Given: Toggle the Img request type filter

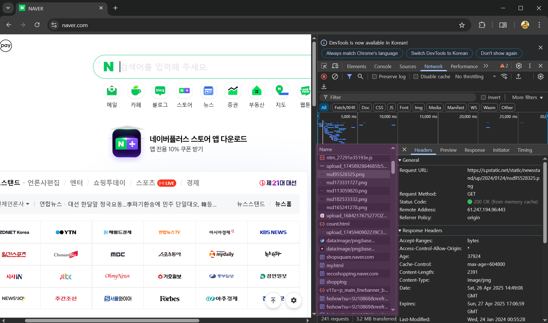Looking at the screenshot, I should [x=419, y=108].
